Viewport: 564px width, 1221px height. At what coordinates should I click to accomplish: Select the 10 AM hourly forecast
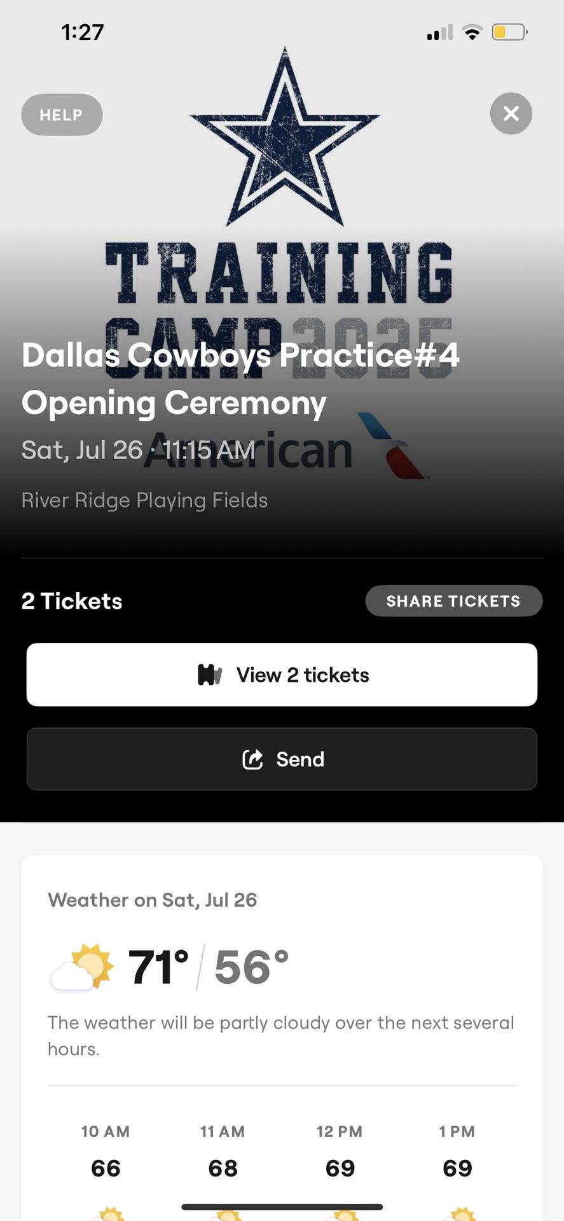tap(106, 1151)
